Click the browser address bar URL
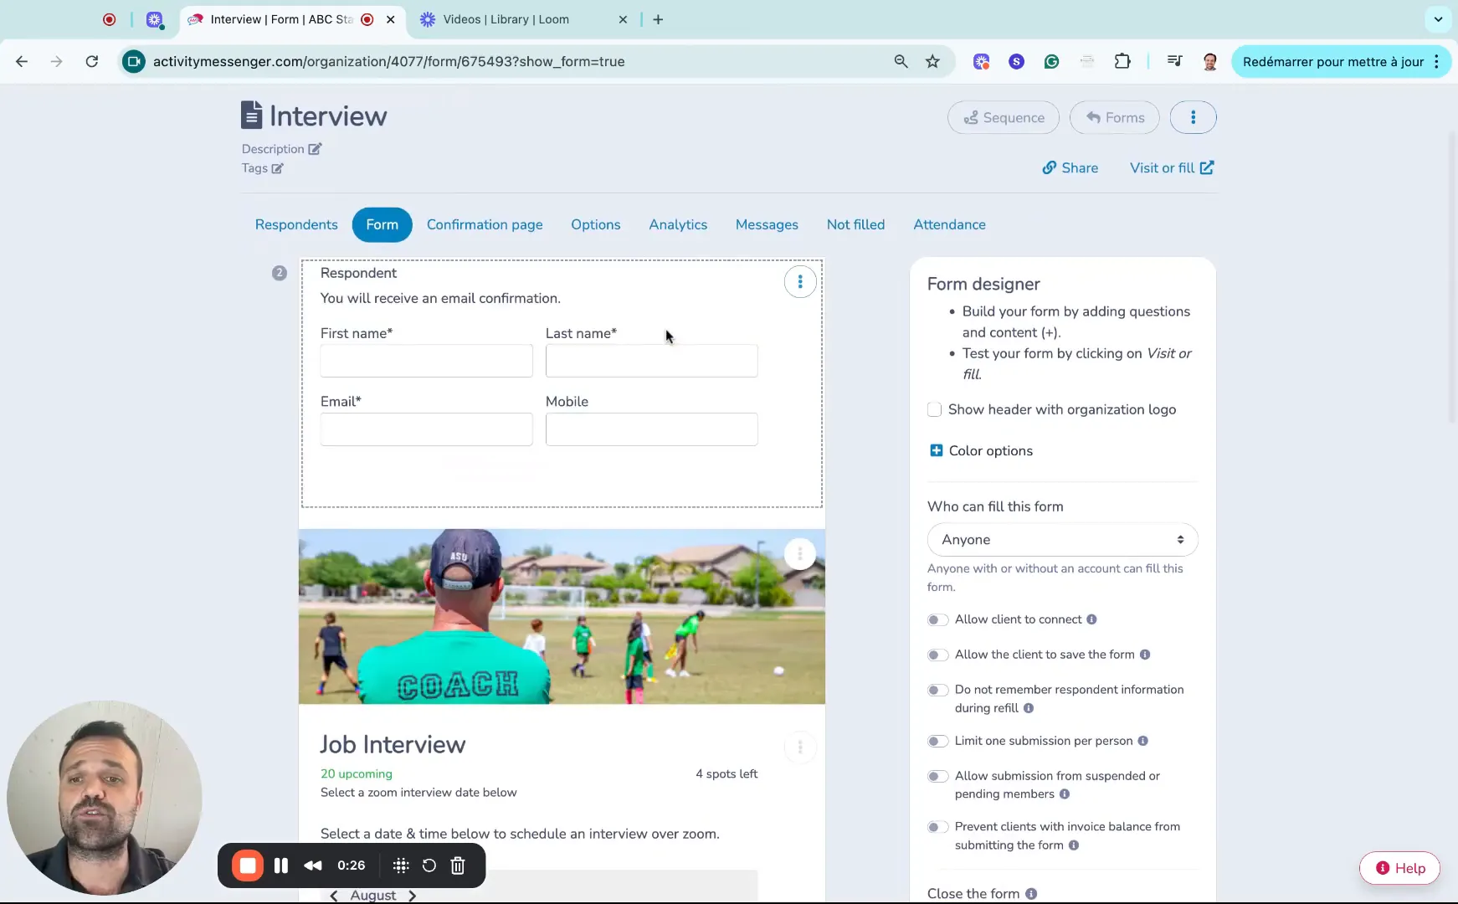 point(388,61)
